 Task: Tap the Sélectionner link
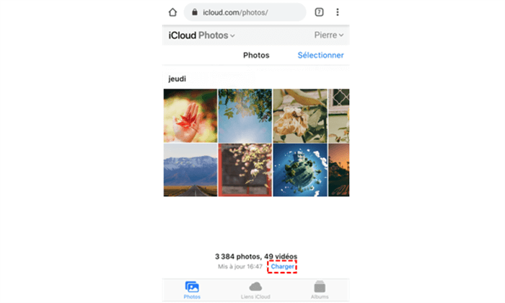(320, 55)
